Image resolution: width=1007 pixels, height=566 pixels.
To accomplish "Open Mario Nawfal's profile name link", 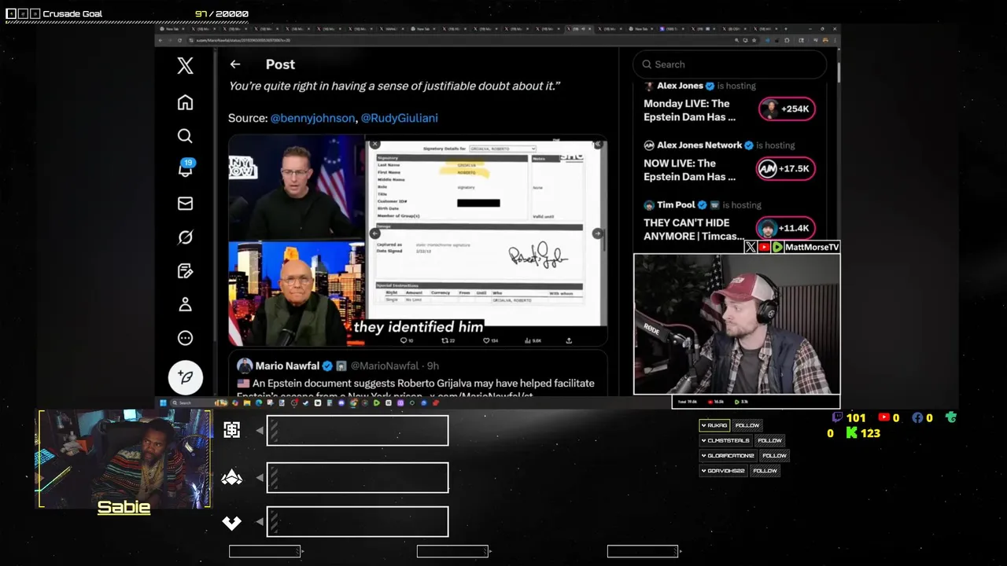I will pyautogui.click(x=287, y=366).
